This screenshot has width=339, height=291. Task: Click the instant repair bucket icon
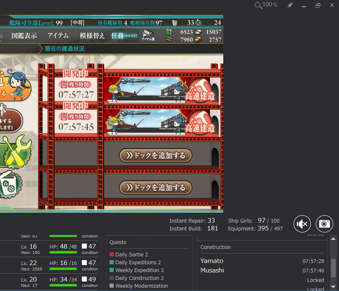pyautogui.click(x=174, y=23)
